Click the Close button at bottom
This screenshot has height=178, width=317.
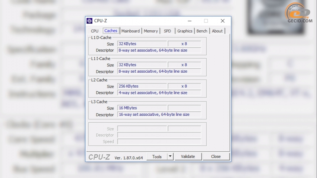(x=216, y=156)
